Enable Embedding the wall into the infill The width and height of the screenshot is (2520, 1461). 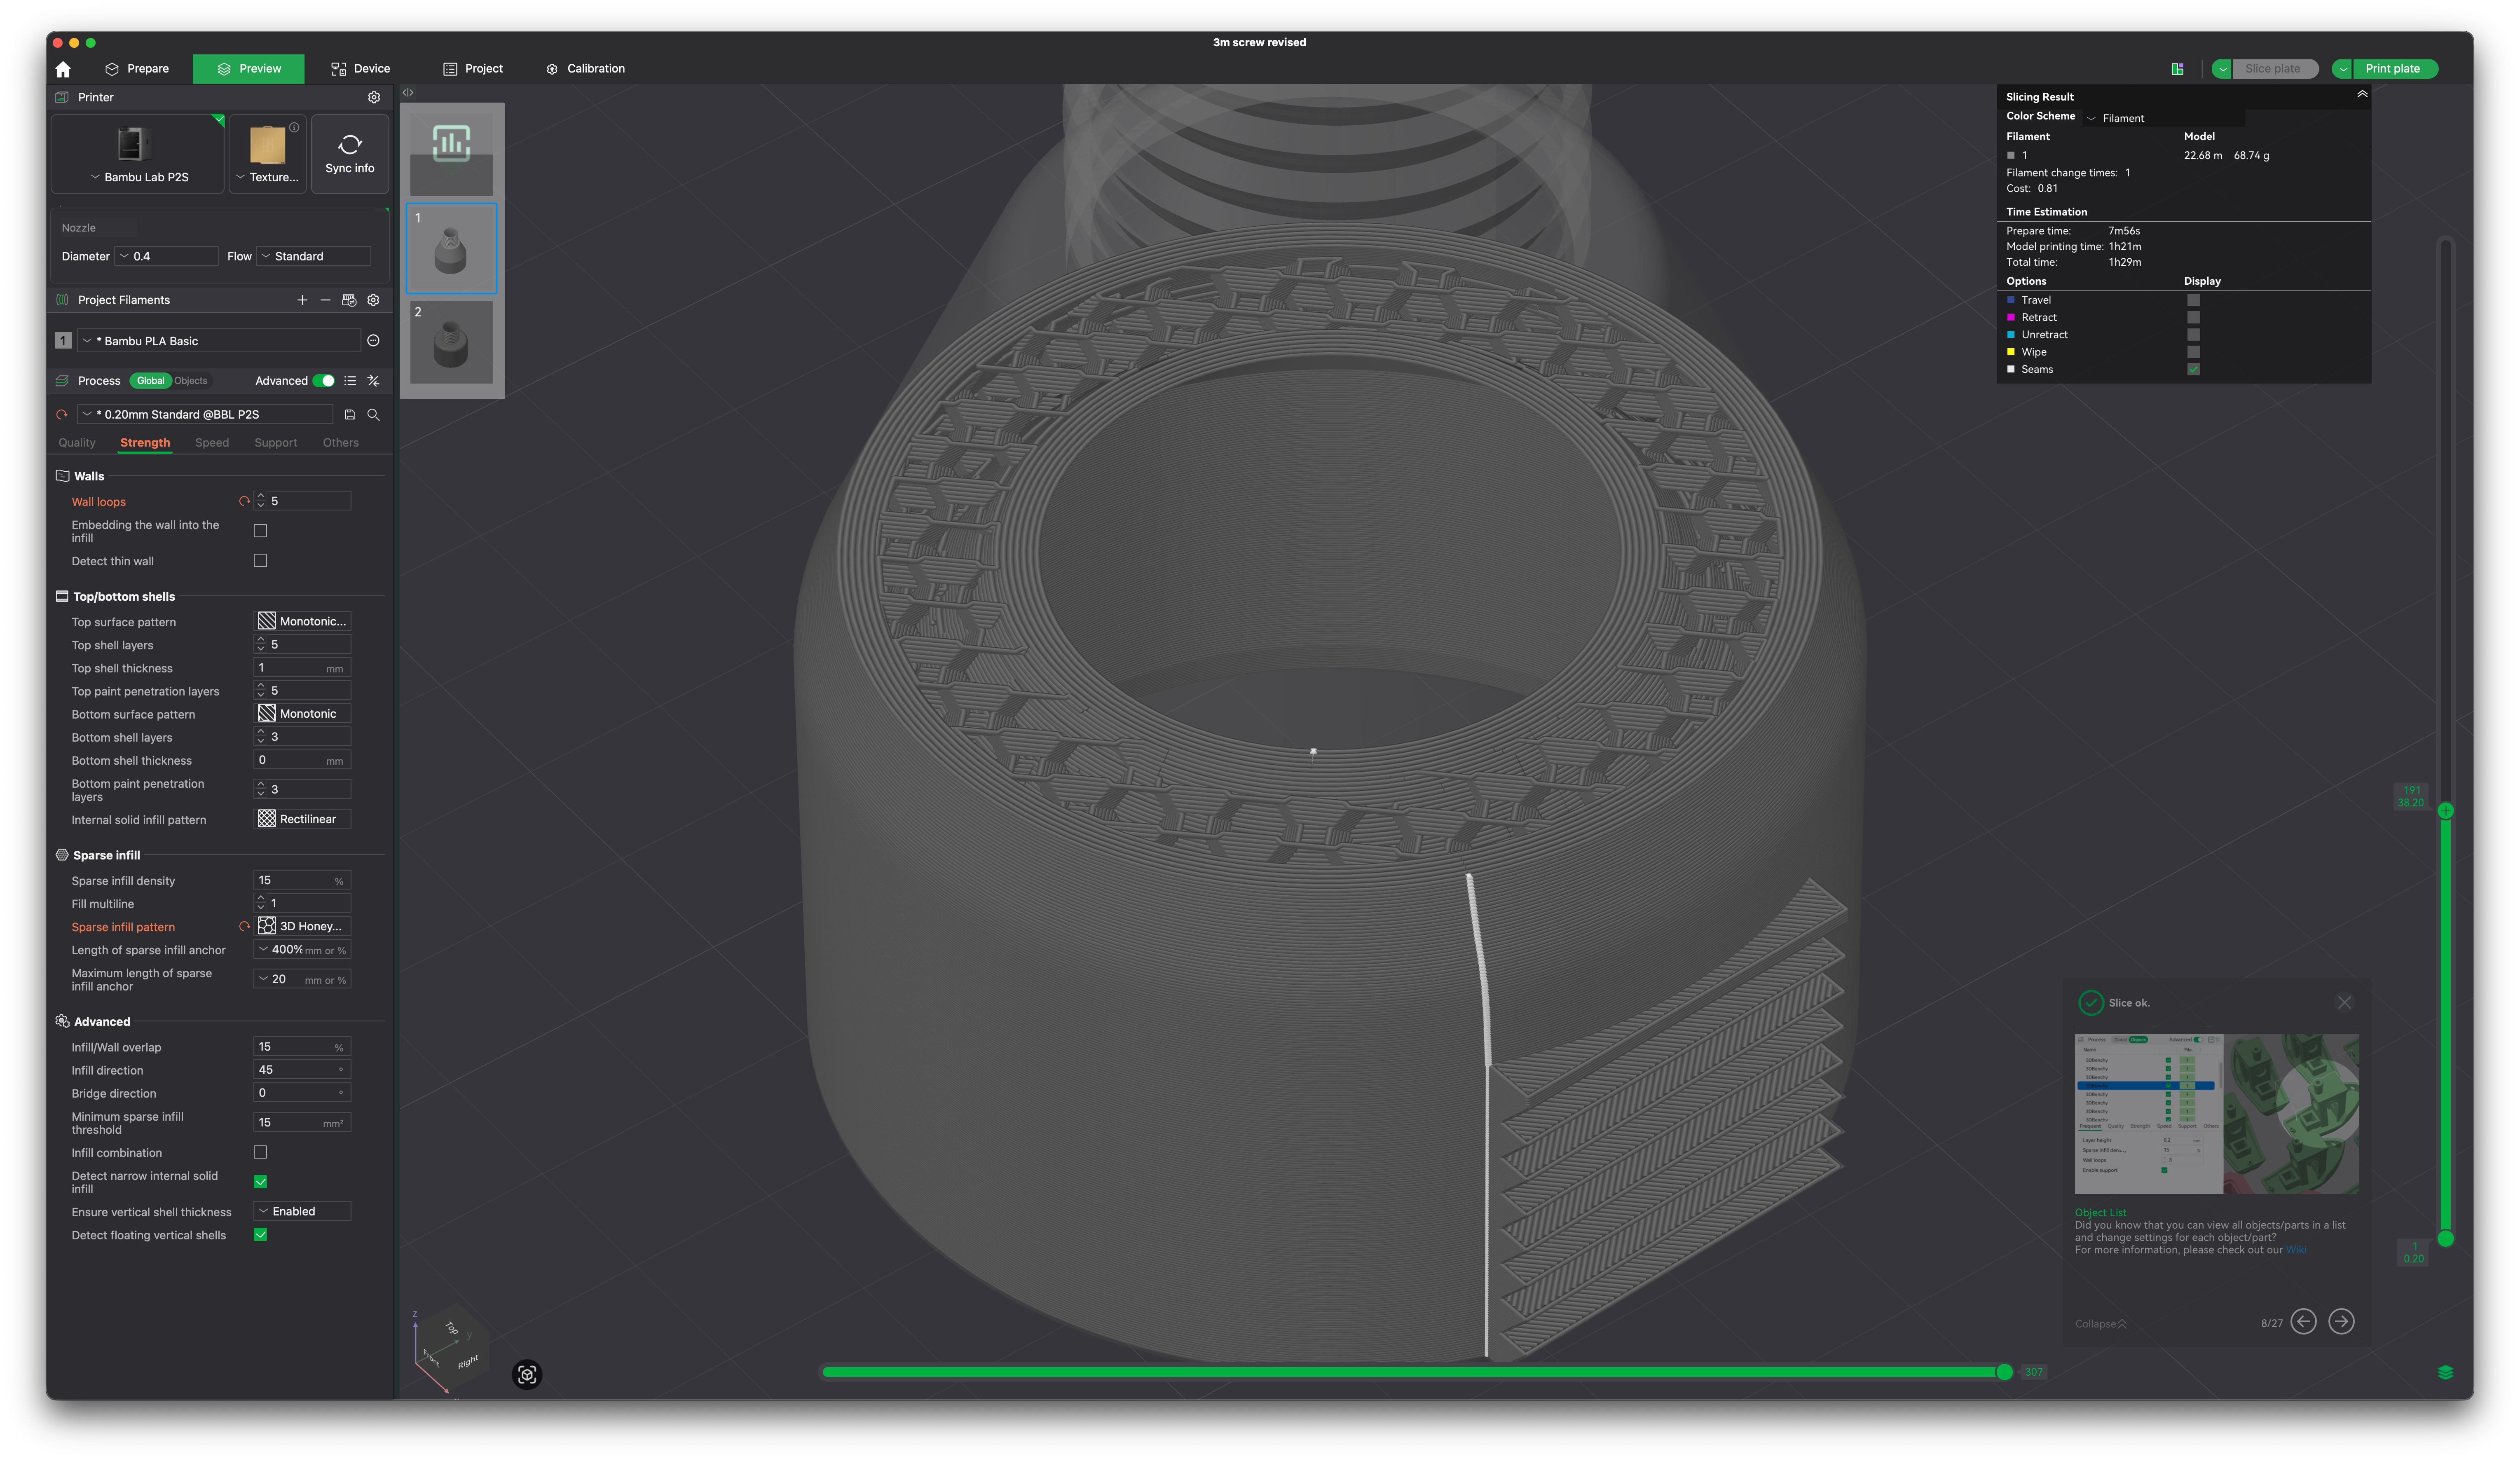click(x=260, y=531)
